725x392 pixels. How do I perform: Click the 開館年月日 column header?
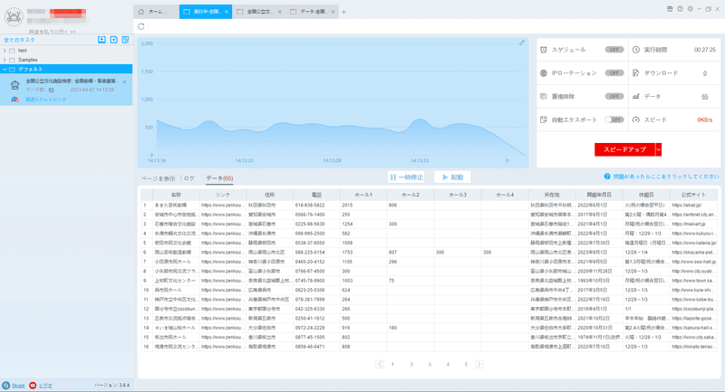[x=599, y=195]
